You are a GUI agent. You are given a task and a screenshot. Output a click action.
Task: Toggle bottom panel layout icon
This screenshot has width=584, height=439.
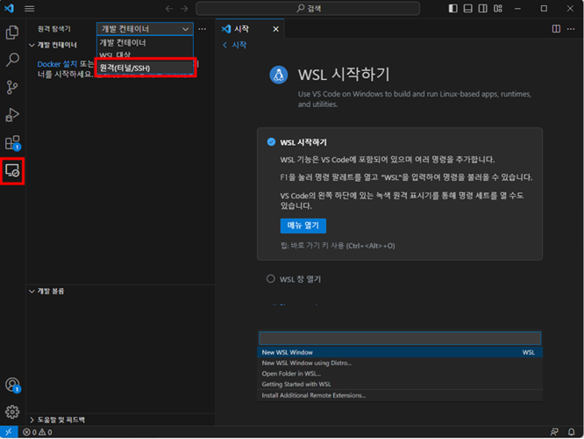467,8
